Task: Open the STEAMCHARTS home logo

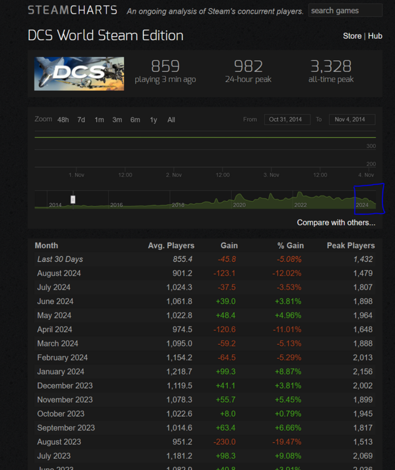Action: coord(73,10)
